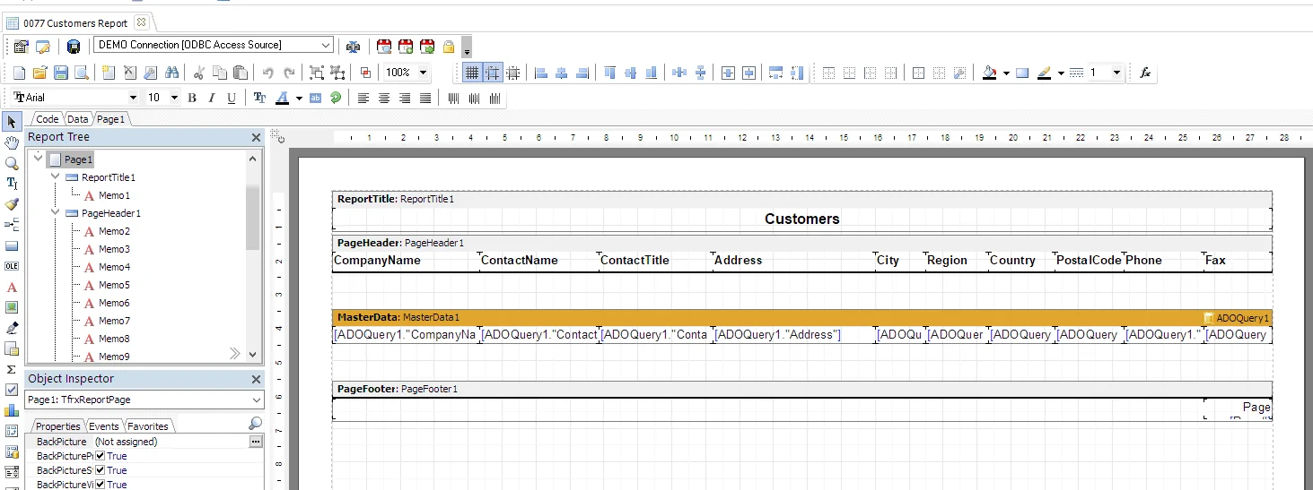Uncheck the first BackPicture True checkbox
The height and width of the screenshot is (490, 1313).
pyautogui.click(x=101, y=456)
